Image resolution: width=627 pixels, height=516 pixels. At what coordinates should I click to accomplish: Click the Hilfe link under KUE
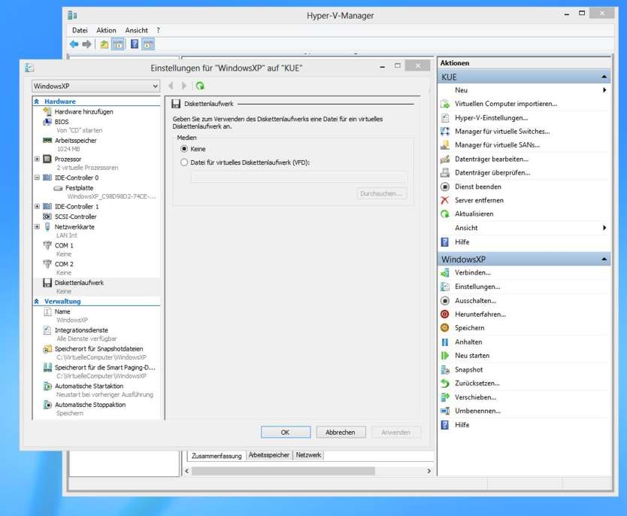coord(462,242)
